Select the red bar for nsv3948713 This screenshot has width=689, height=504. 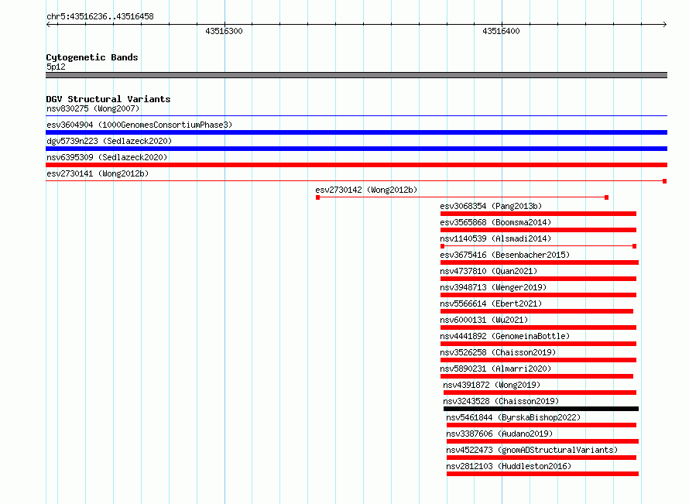(x=538, y=295)
